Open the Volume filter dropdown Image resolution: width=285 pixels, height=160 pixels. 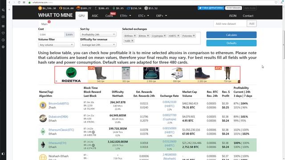point(56,45)
